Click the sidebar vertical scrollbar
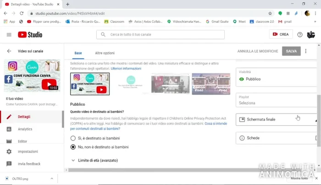Image resolution: width=321 pixels, height=185 pixels. [x=63, y=119]
